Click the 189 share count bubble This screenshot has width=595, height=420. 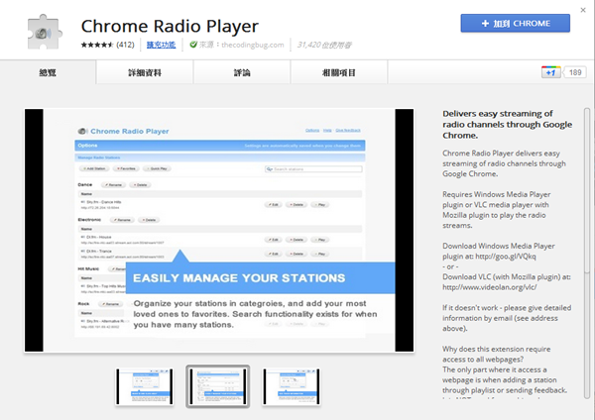pyautogui.click(x=575, y=72)
